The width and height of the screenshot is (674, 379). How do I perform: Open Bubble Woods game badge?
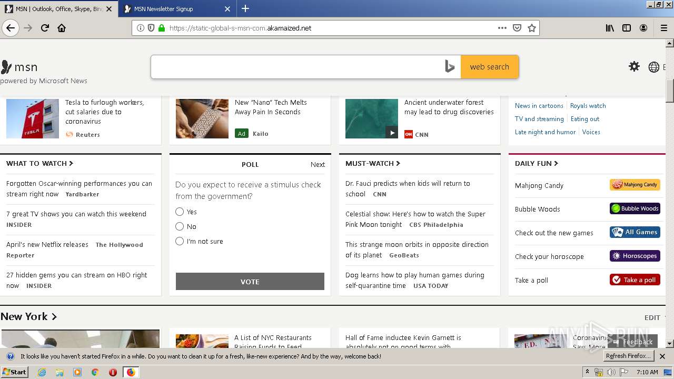click(x=635, y=208)
